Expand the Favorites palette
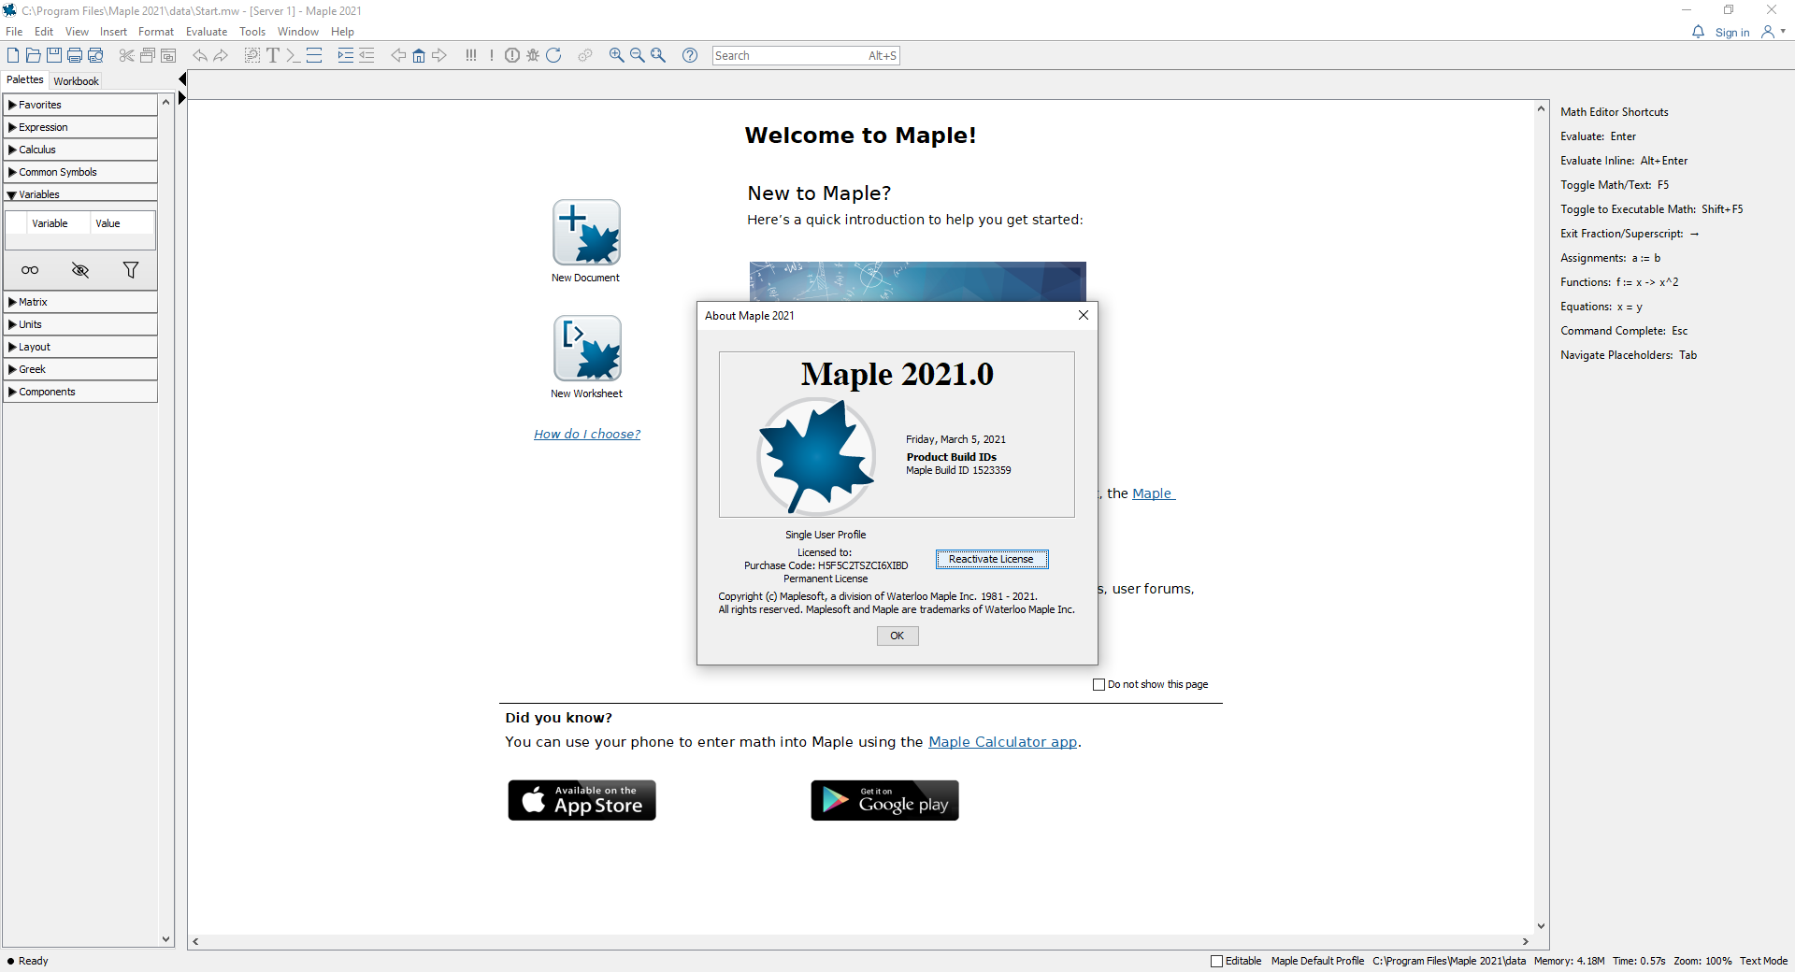 (80, 105)
